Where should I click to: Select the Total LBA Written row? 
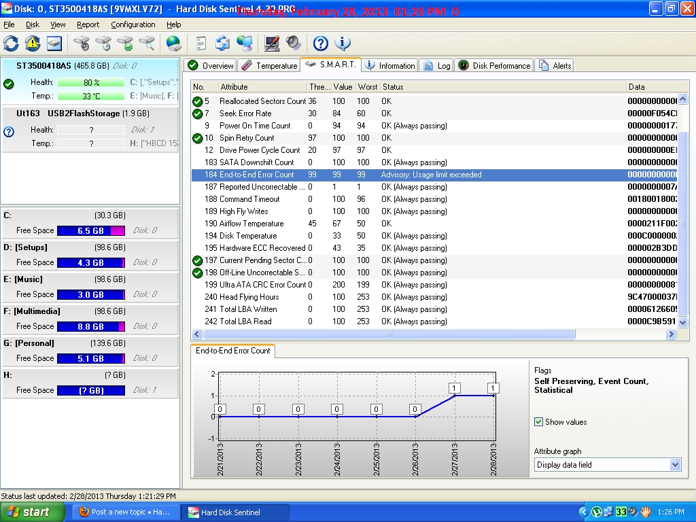pos(434,309)
